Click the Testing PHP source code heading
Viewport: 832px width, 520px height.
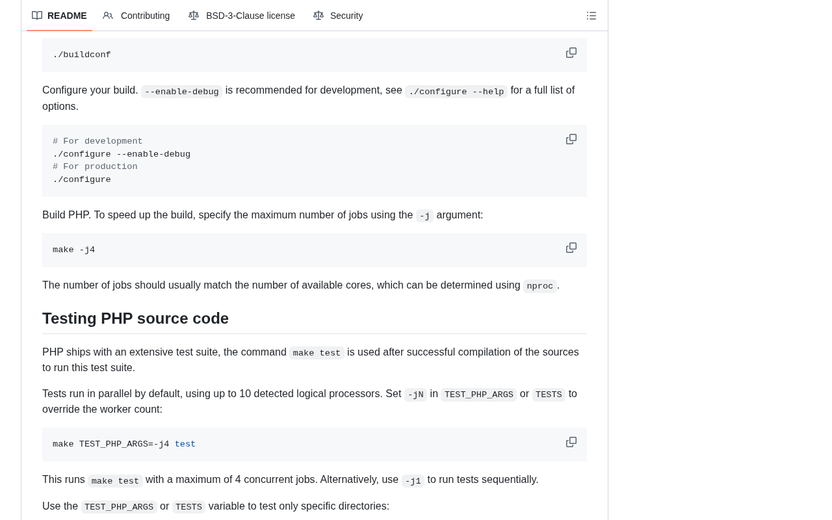[x=135, y=318]
